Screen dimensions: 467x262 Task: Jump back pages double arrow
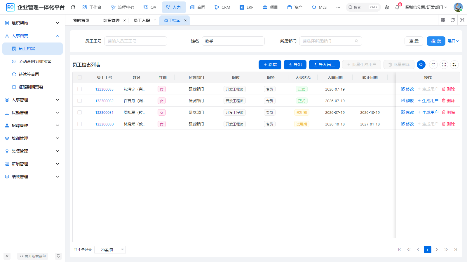(x=409, y=249)
